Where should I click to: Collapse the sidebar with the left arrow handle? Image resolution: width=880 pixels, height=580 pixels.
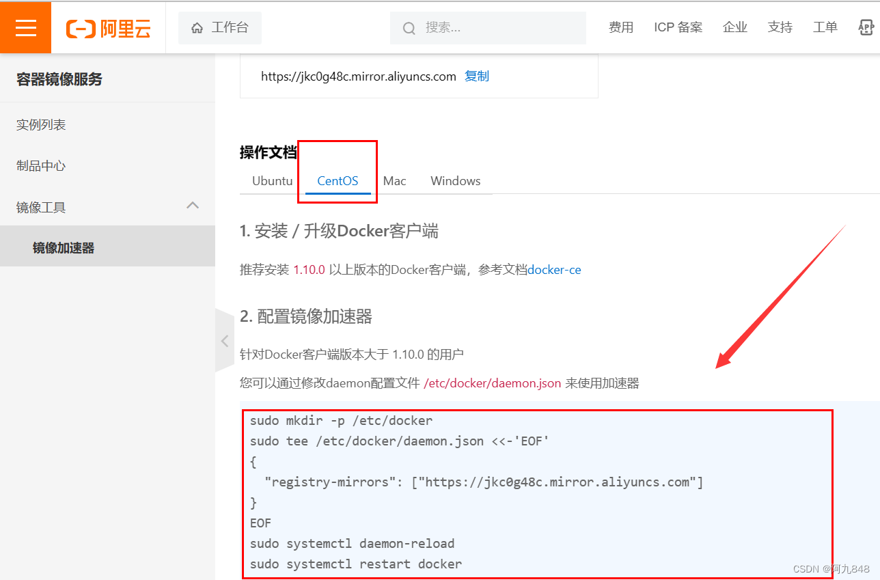225,340
